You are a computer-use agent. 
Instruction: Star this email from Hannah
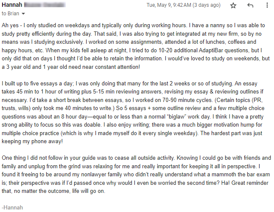tap(233, 6)
